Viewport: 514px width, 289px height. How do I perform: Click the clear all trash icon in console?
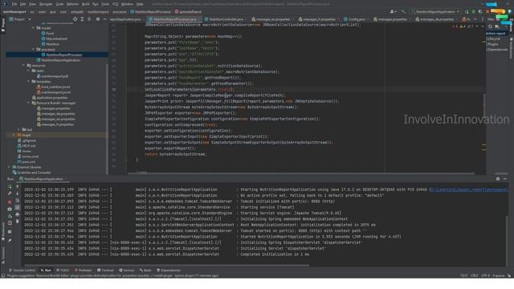[18, 222]
